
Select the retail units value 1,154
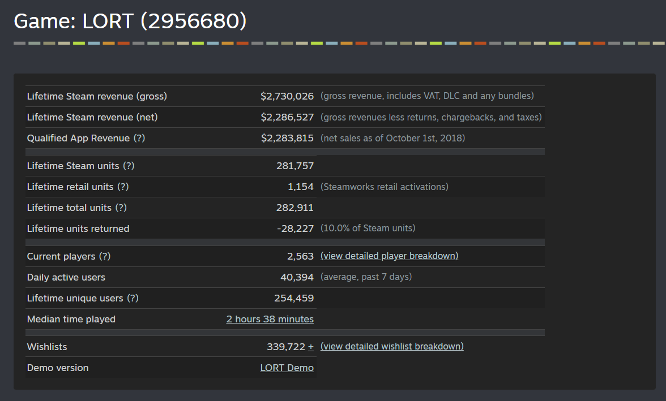tap(300, 187)
